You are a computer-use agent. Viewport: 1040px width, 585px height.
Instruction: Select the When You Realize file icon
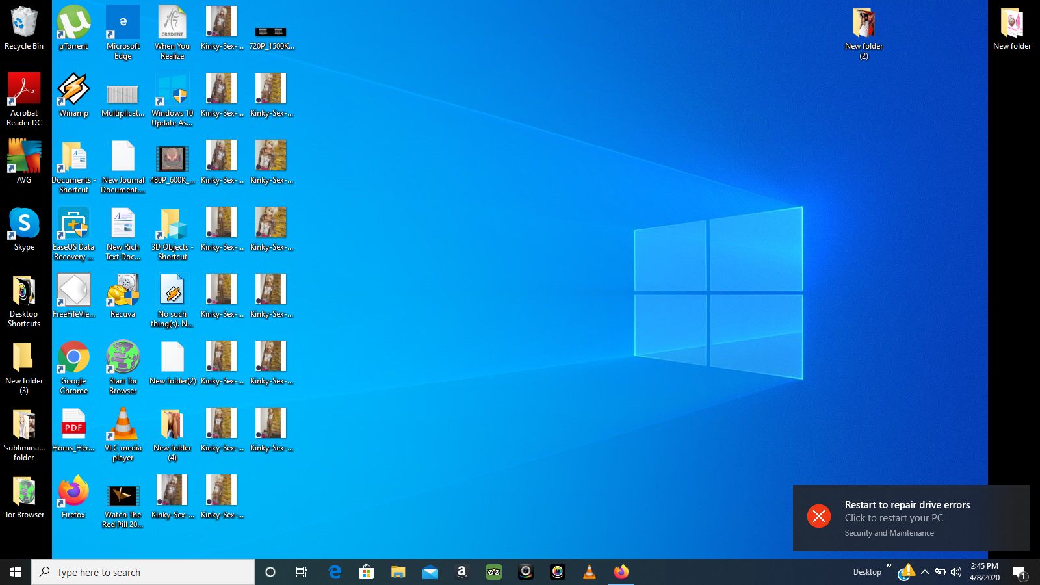pyautogui.click(x=172, y=32)
